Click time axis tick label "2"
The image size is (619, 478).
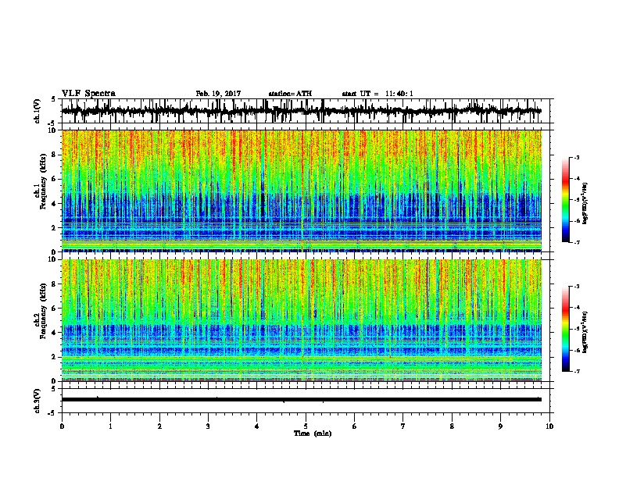[159, 426]
